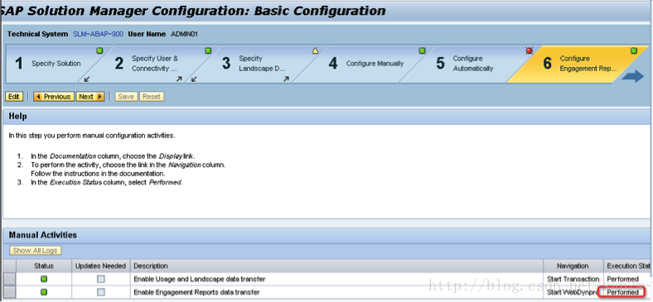Click the Save button
The image size is (653, 302).
pyautogui.click(x=126, y=97)
